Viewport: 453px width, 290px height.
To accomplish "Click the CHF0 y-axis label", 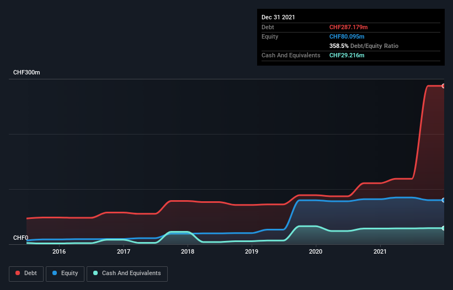I will [21, 238].
